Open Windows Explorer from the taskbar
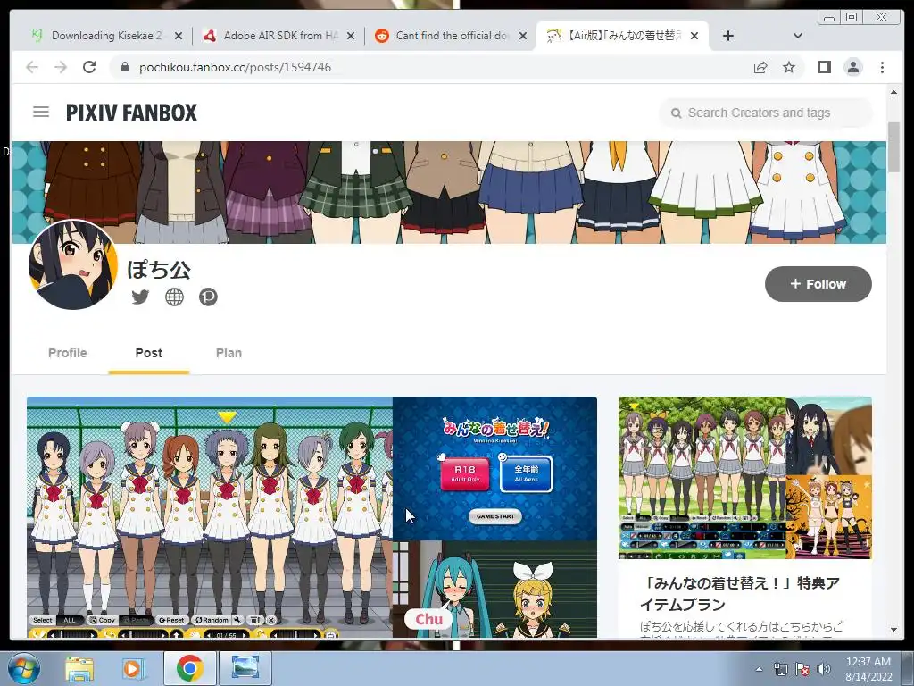This screenshot has width=914, height=686. [79, 668]
